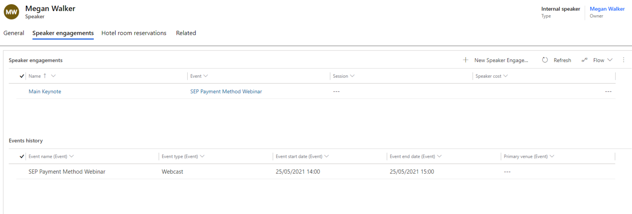Open the Main Keynote engagement link
This screenshot has width=632, height=214.
pyautogui.click(x=45, y=92)
